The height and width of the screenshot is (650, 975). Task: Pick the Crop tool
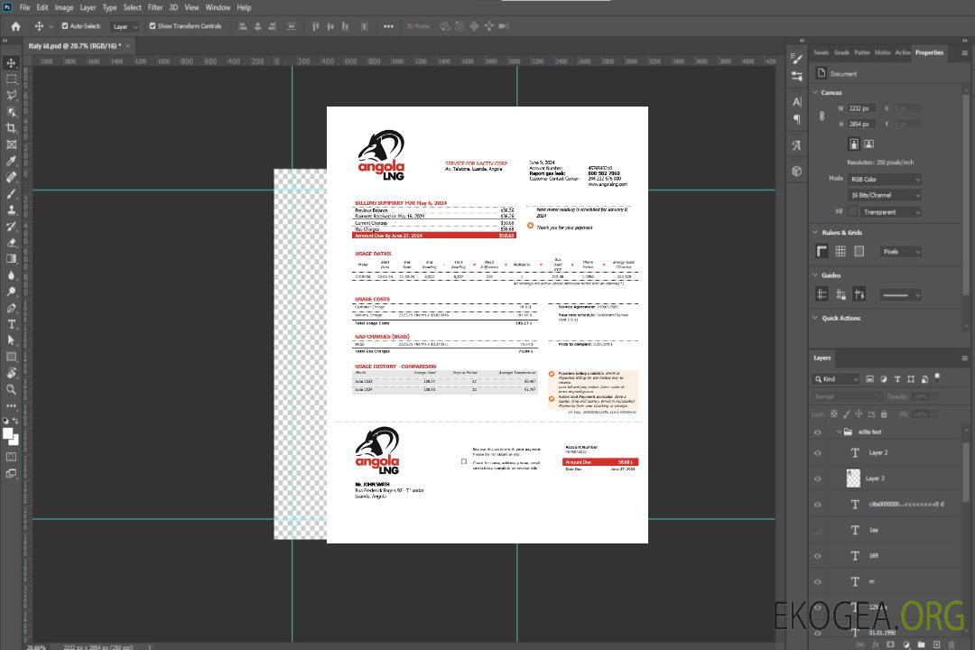tap(12, 128)
